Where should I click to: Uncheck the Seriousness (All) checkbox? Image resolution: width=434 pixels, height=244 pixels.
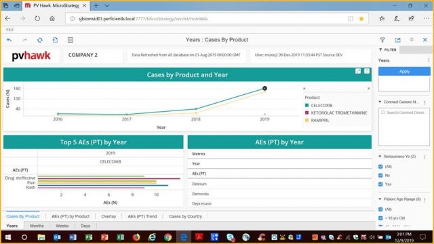tap(380, 167)
